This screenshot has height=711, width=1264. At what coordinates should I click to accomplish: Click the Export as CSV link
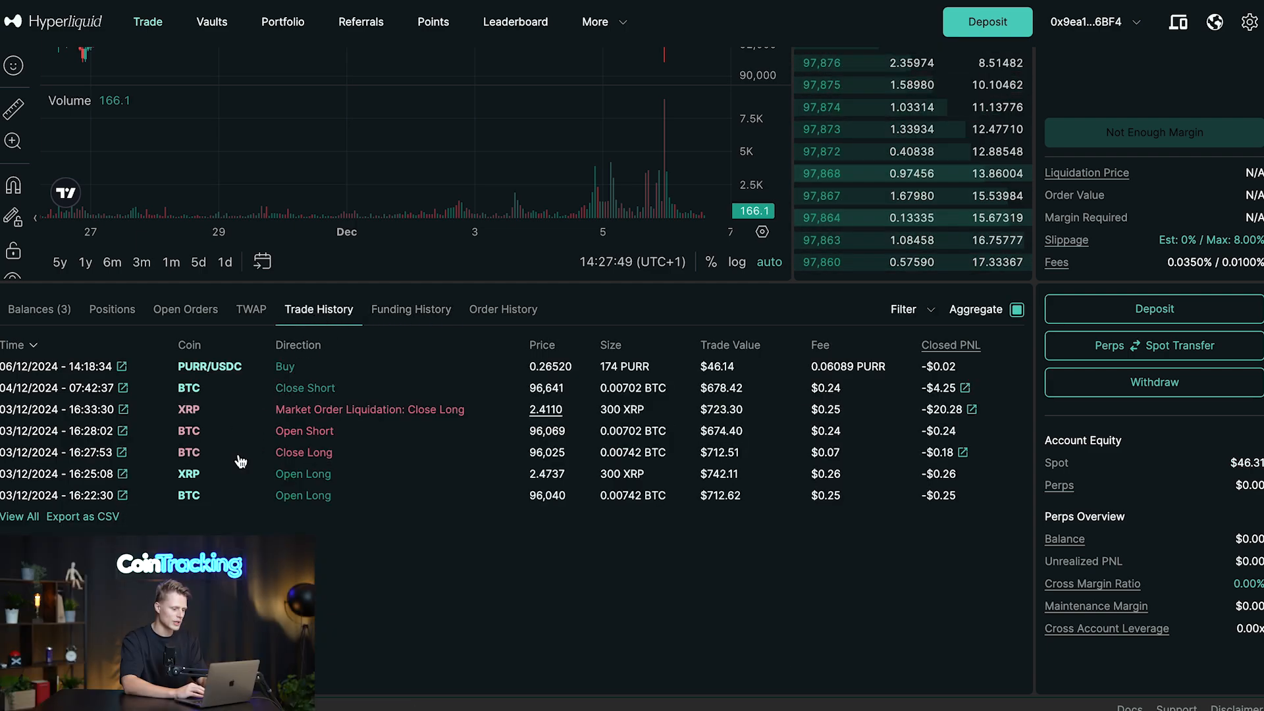tap(82, 517)
